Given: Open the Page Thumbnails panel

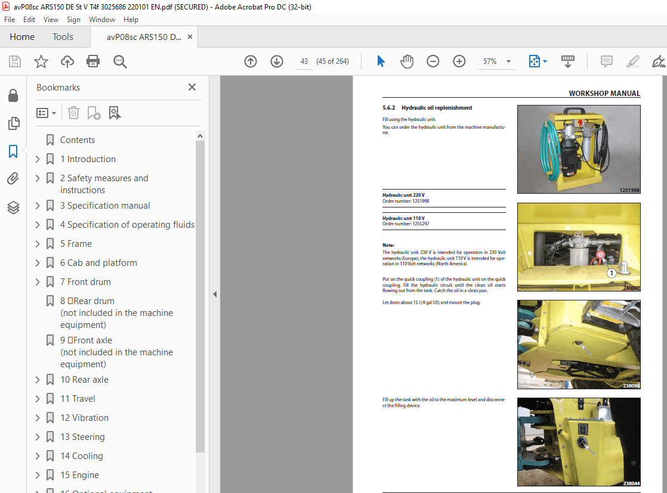Looking at the screenshot, I should [13, 123].
